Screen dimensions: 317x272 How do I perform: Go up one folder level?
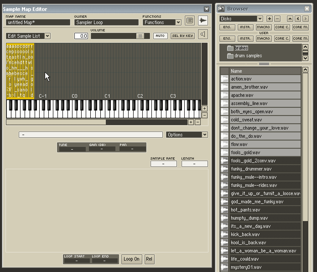[x=290, y=19]
